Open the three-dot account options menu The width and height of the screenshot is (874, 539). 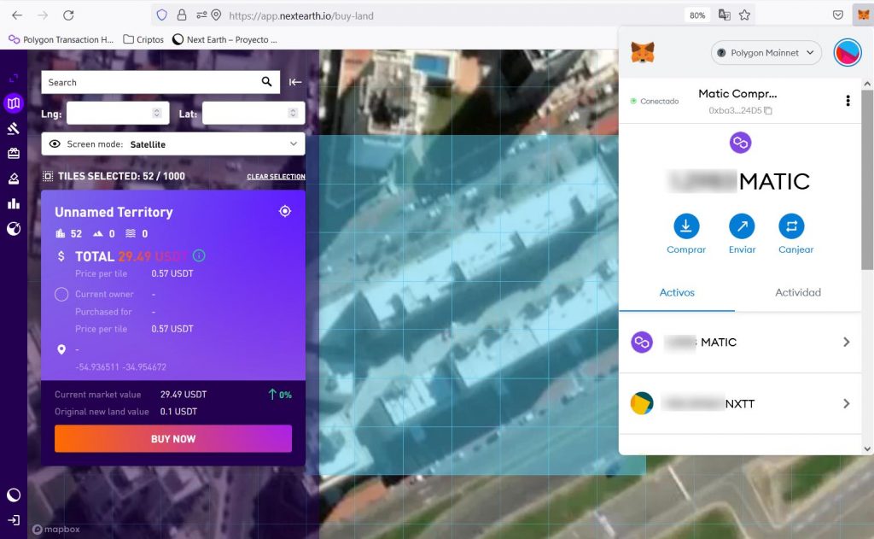(x=848, y=101)
